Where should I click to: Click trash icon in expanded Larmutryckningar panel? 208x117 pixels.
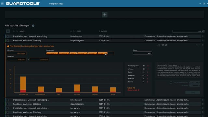coord(202,45)
